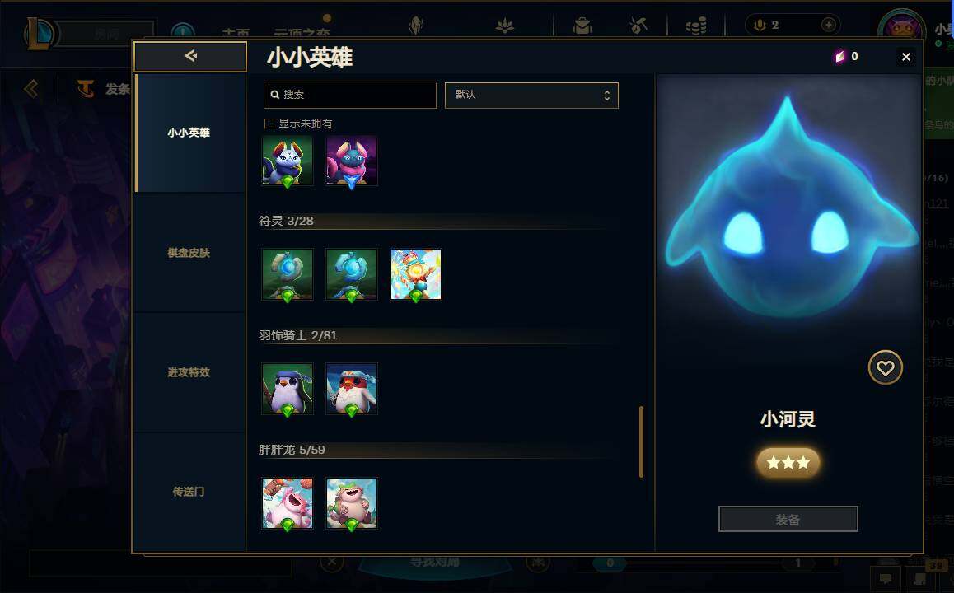Favorite 小河灵 with the heart icon
Viewport: 954px width, 593px height.
(885, 367)
